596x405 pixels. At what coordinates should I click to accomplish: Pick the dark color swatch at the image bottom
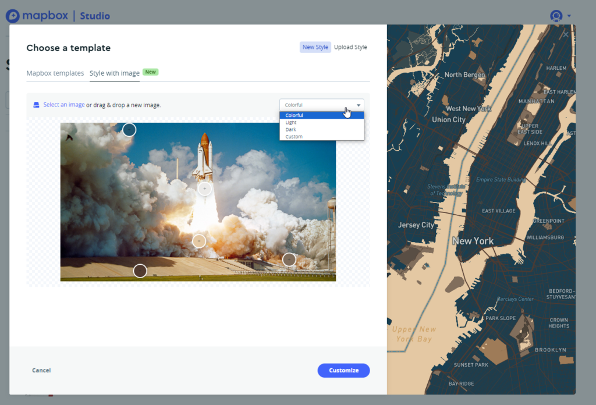(x=140, y=270)
